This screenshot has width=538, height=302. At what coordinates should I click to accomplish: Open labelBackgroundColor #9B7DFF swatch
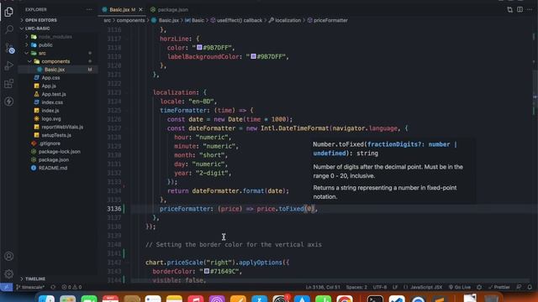pyautogui.click(x=253, y=56)
